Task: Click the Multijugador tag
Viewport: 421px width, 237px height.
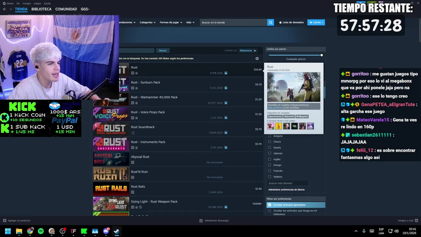Action: pos(302,117)
